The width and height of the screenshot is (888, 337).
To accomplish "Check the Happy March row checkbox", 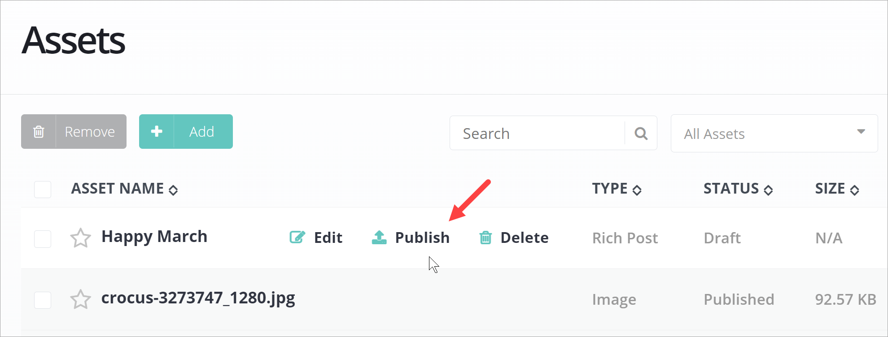I will click(43, 239).
